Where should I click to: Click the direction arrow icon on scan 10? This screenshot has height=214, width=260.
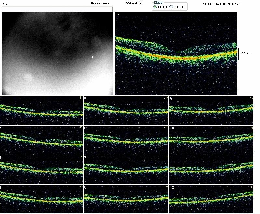click(251, 128)
